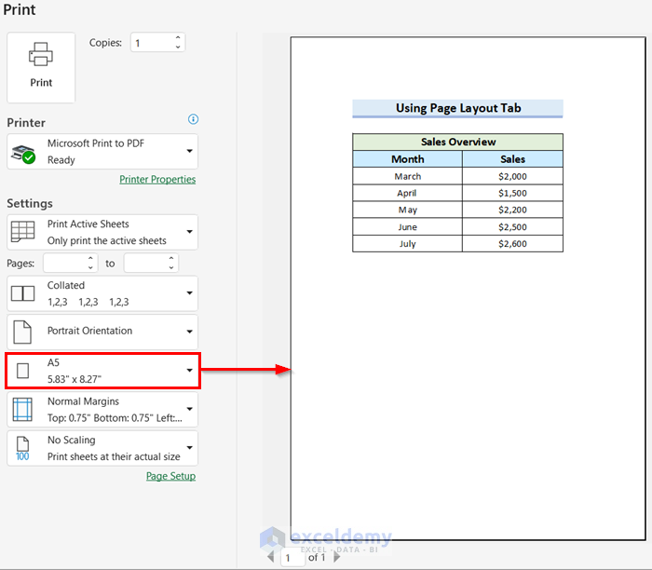Click the large Print button

coord(41,67)
